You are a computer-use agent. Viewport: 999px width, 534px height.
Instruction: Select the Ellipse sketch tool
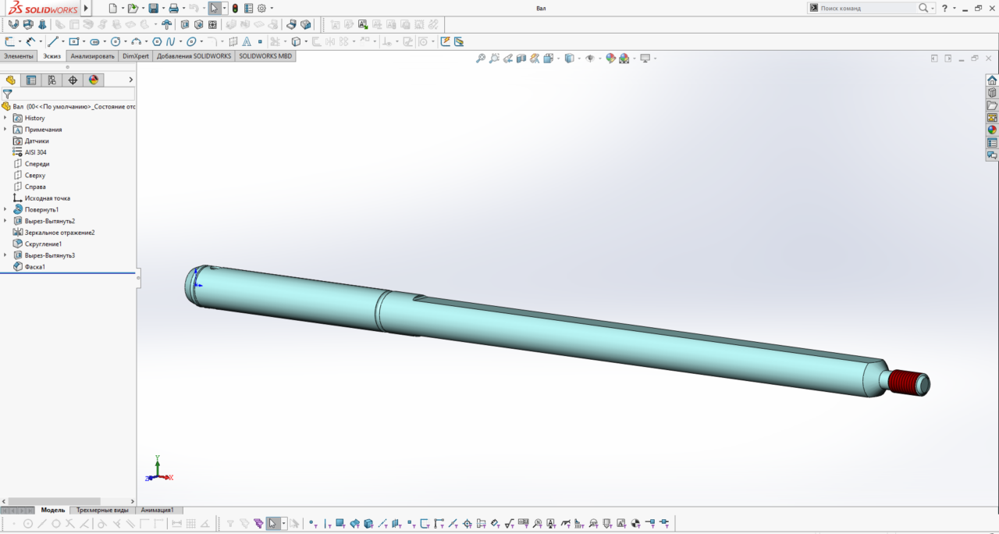tap(190, 41)
